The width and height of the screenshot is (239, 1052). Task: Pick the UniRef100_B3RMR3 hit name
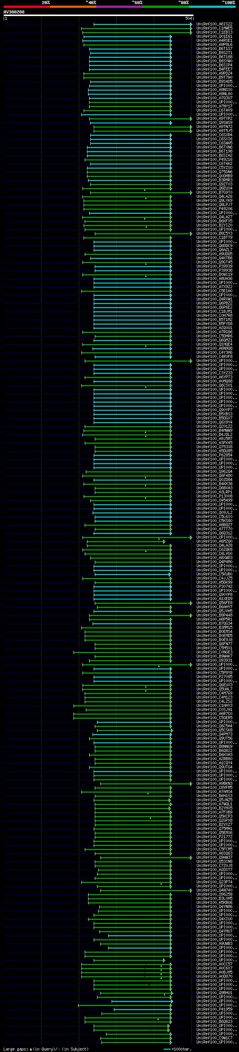(x=214, y=180)
